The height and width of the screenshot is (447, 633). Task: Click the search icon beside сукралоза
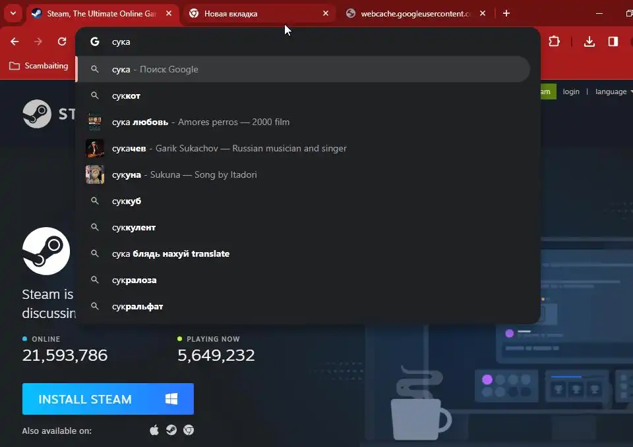point(95,280)
